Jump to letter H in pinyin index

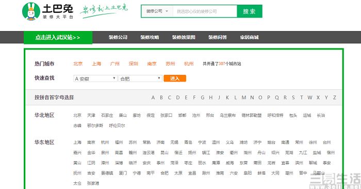pyautogui.click(x=210, y=98)
